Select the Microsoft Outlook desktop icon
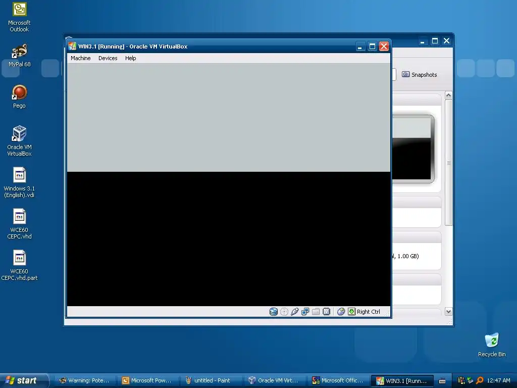 19,17
